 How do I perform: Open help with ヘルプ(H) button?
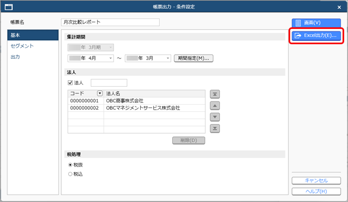click(x=316, y=191)
